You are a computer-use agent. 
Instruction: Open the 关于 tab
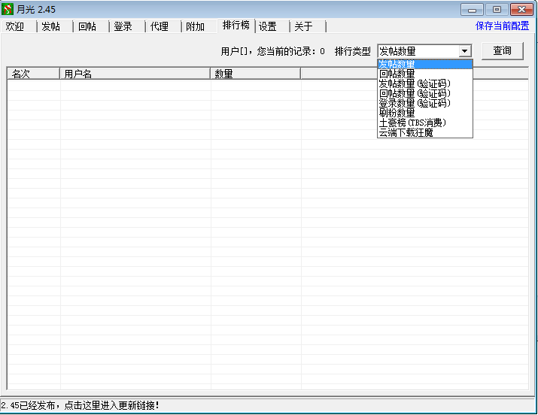(x=303, y=26)
